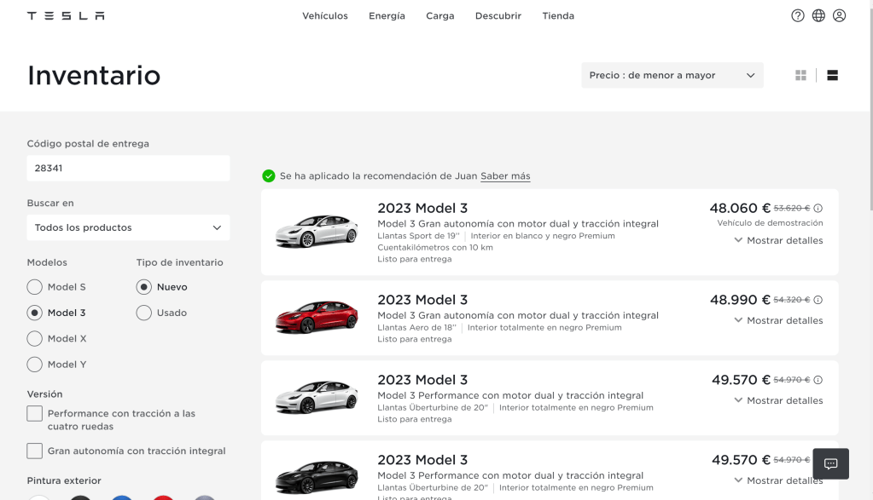Check Gran autonomía con tracción integral
This screenshot has width=873, height=500.
35,451
